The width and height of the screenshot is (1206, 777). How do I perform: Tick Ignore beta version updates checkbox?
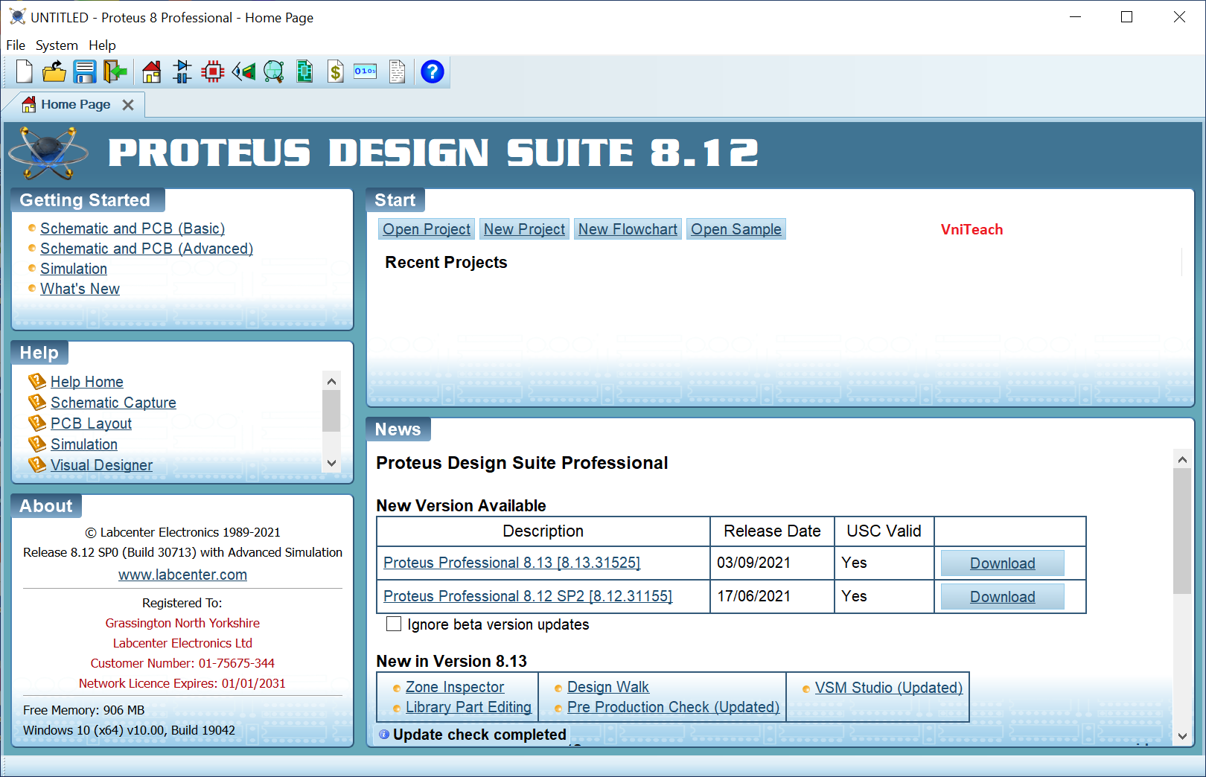tap(394, 624)
